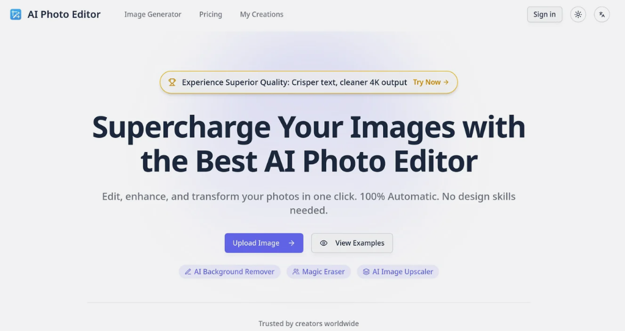Open the language translation selector
Image resolution: width=625 pixels, height=331 pixels.
coord(602,15)
